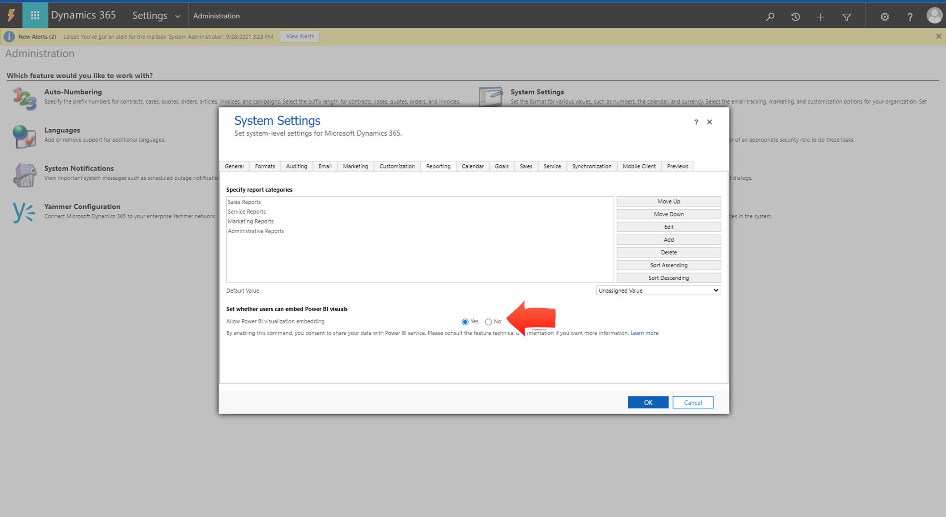Click Sort Descending button

point(668,278)
